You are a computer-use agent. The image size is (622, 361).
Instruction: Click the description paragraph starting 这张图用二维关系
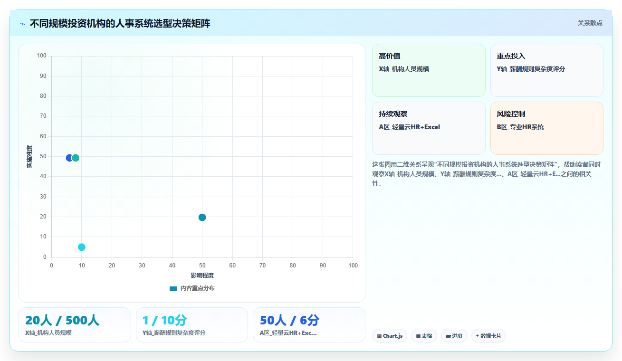[486, 174]
